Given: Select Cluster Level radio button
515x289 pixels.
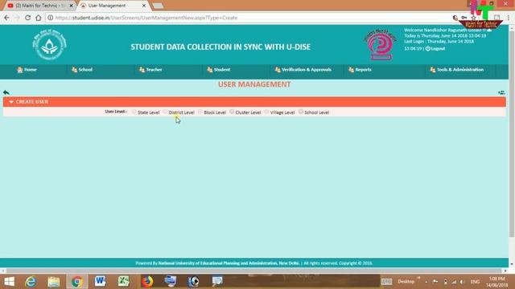Looking at the screenshot, I should click(232, 112).
